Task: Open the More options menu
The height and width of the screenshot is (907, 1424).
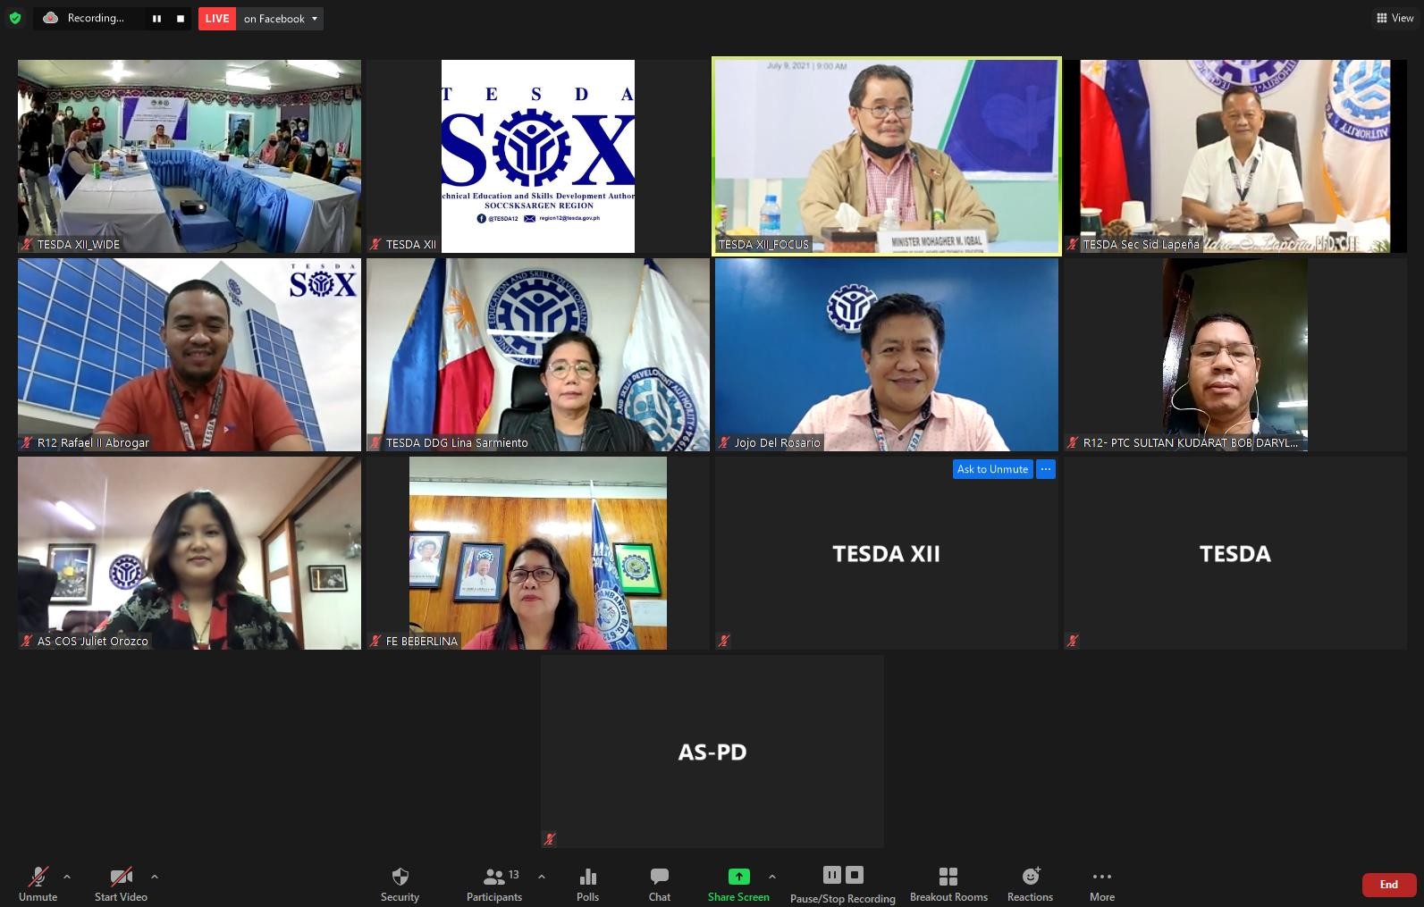Action: pos(1102,884)
